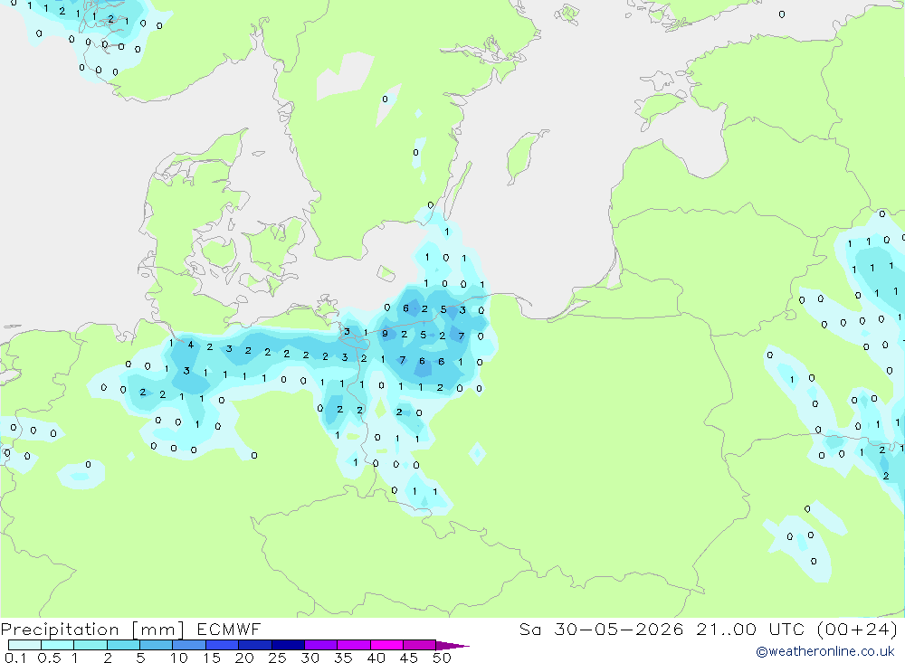Image resolution: width=905 pixels, height=663 pixels.
Task: Open the weatheronline.co.uk copyright link
Action: click(x=825, y=651)
